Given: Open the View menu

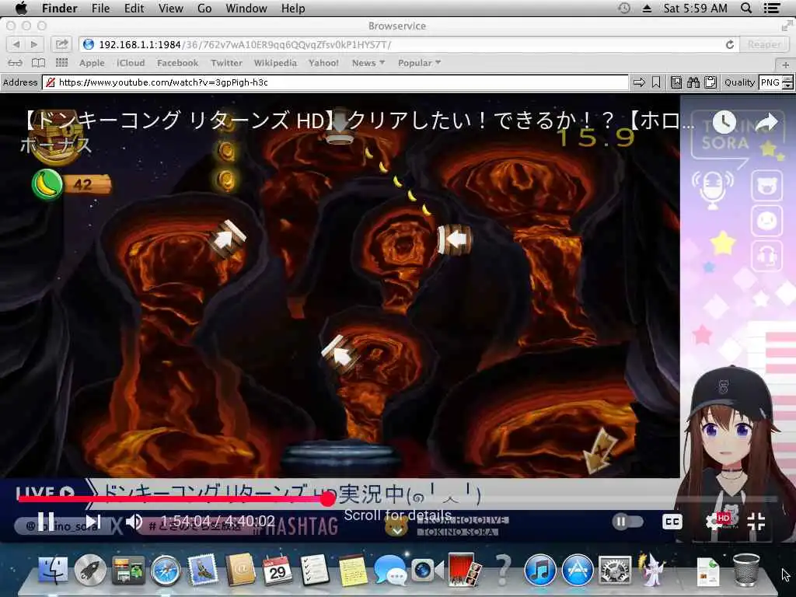Looking at the screenshot, I should (170, 8).
